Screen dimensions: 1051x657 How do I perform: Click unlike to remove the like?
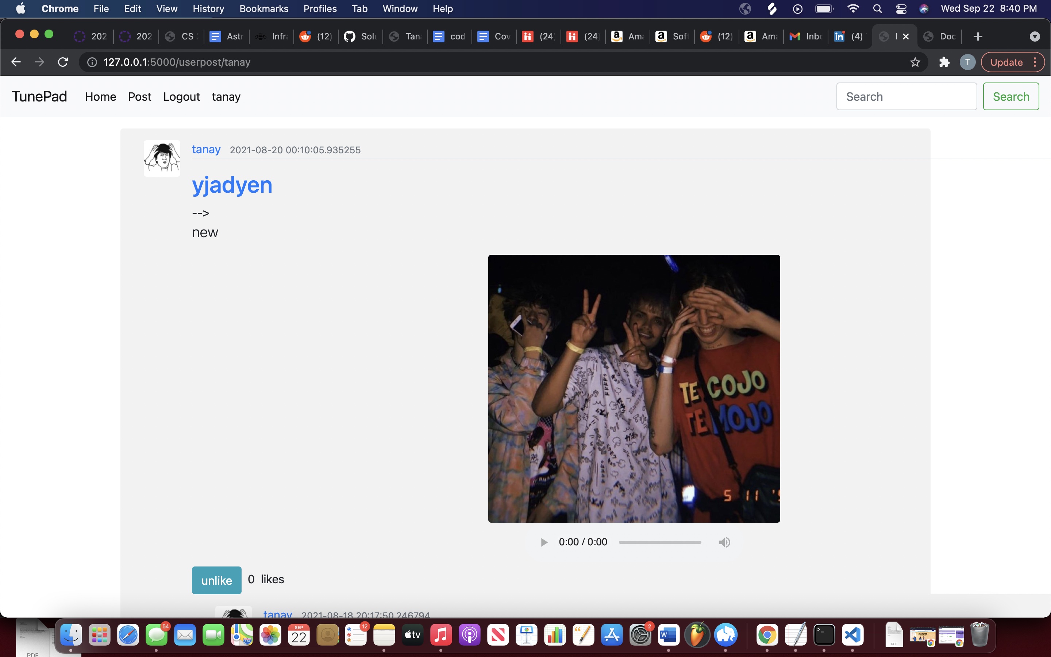tap(216, 580)
